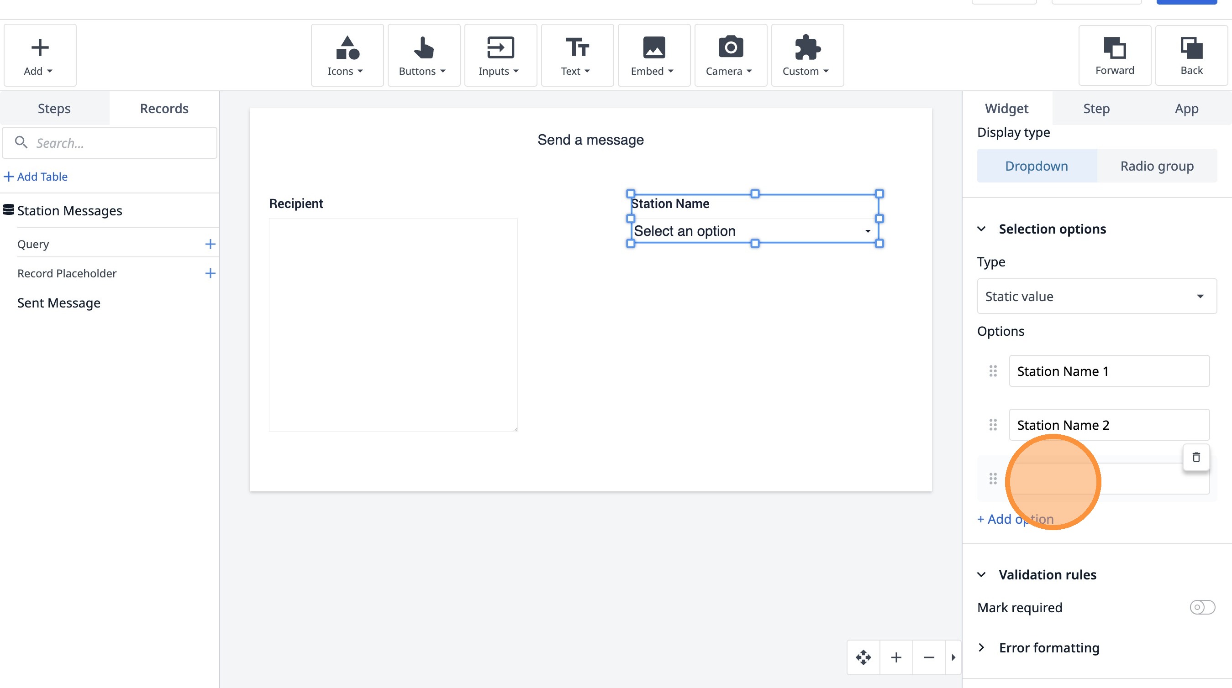Click the pan canvas move icon

point(863,657)
